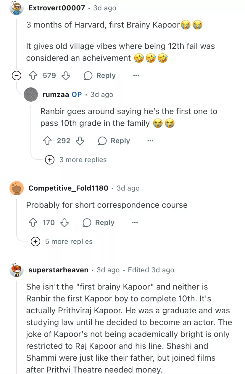245x374 pixels.
Task: Click rumzaa's username link
Action: [56, 95]
